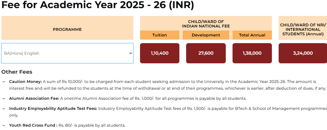The height and width of the screenshot is (130, 327).
Task: Click the Caution Money label
Action: point(25,82)
